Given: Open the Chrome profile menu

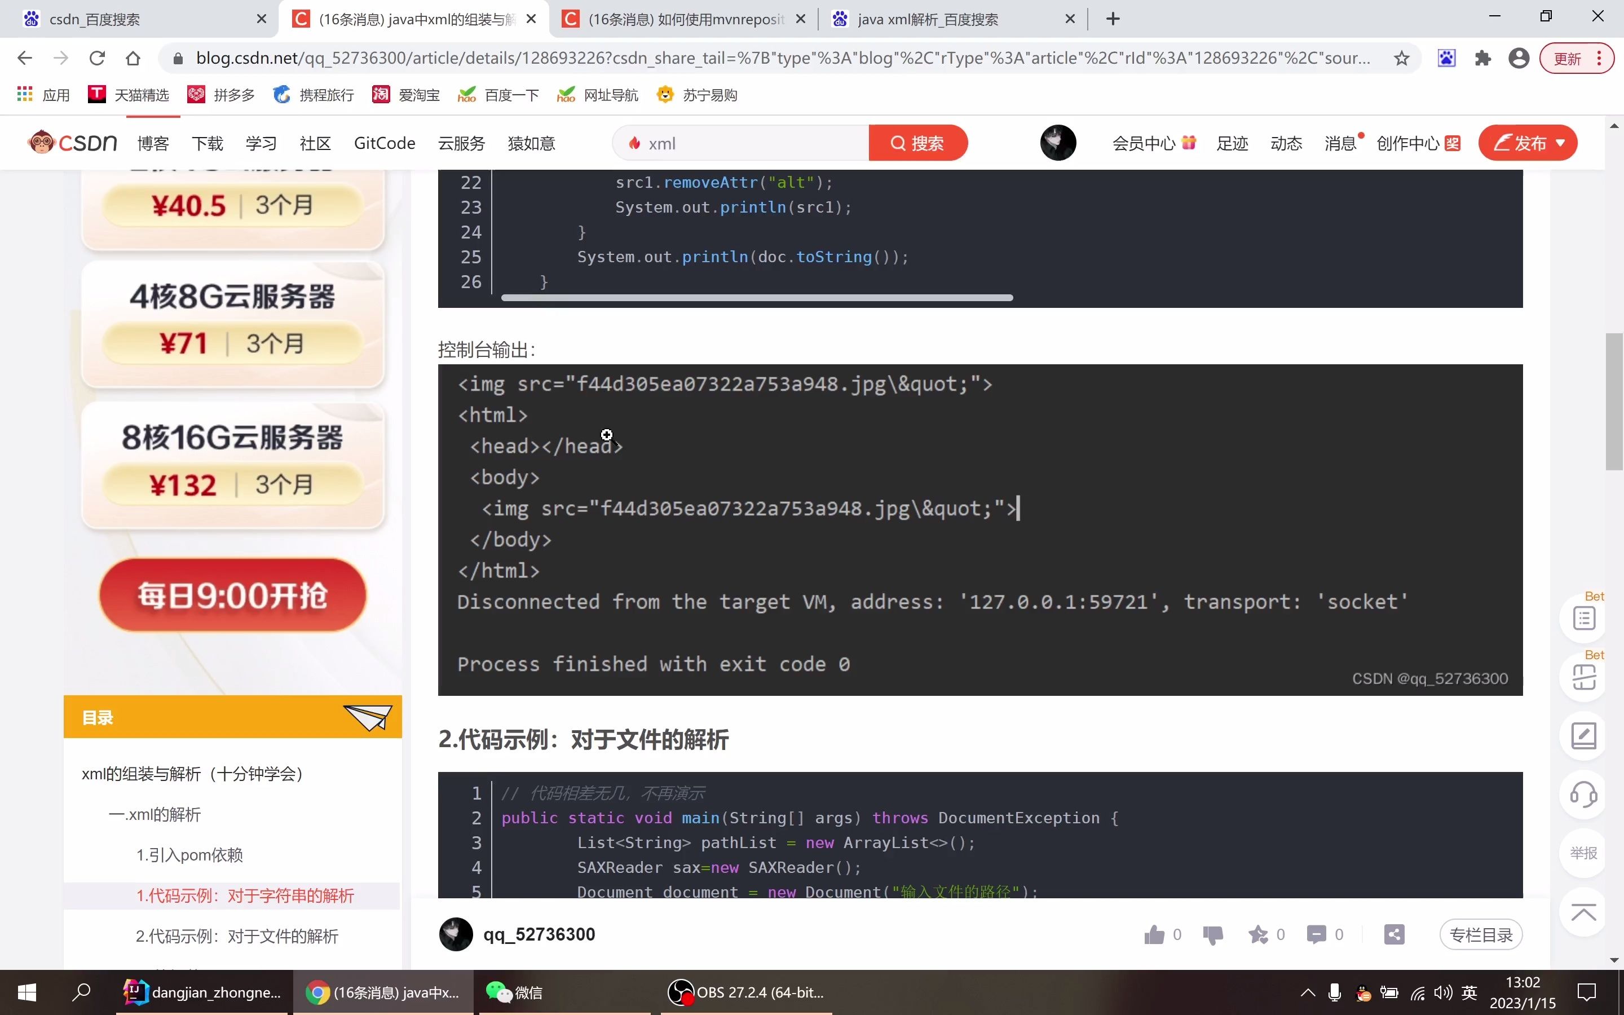Looking at the screenshot, I should point(1519,58).
